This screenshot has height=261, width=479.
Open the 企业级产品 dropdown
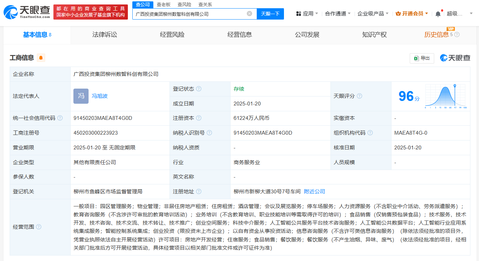[x=373, y=14]
